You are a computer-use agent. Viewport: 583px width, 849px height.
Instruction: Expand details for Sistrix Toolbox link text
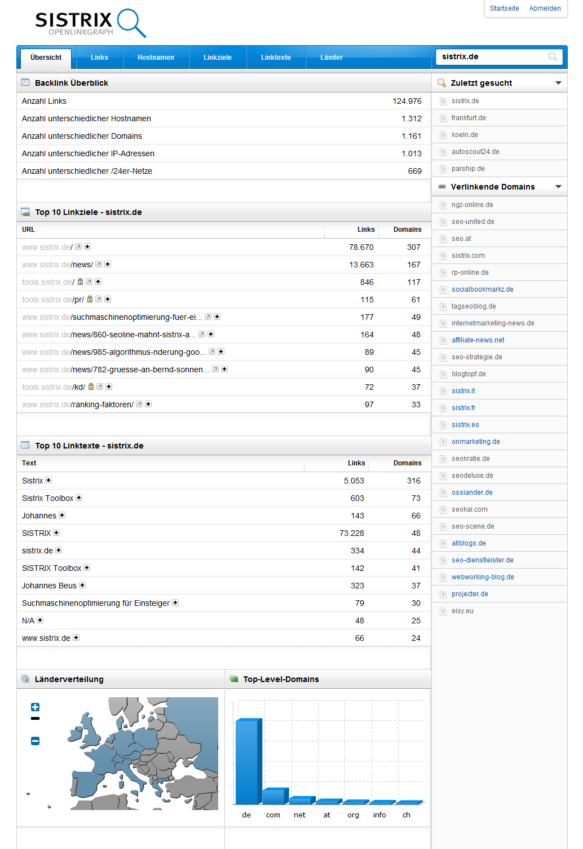click(79, 498)
